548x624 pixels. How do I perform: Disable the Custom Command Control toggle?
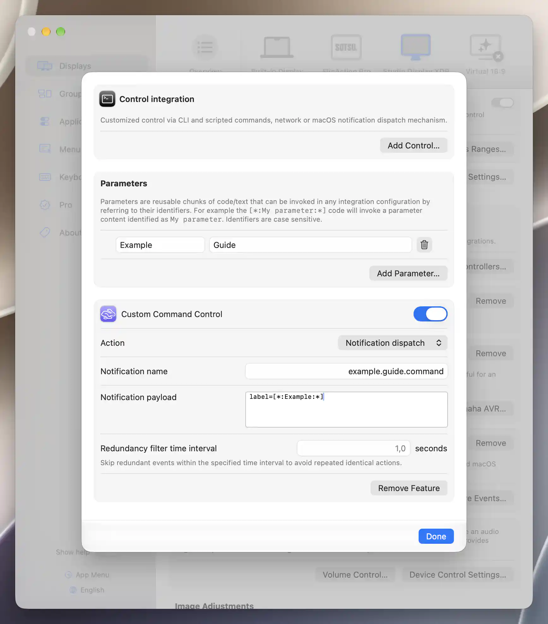click(x=430, y=314)
